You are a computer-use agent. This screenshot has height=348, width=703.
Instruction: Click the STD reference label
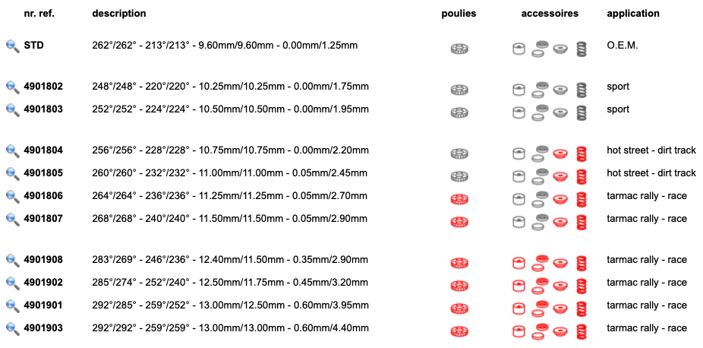point(33,46)
